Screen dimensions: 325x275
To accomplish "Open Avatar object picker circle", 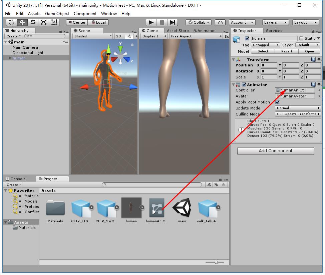I will (x=319, y=96).
